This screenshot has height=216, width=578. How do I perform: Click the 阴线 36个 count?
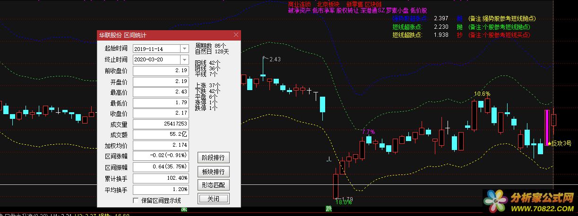(207, 68)
